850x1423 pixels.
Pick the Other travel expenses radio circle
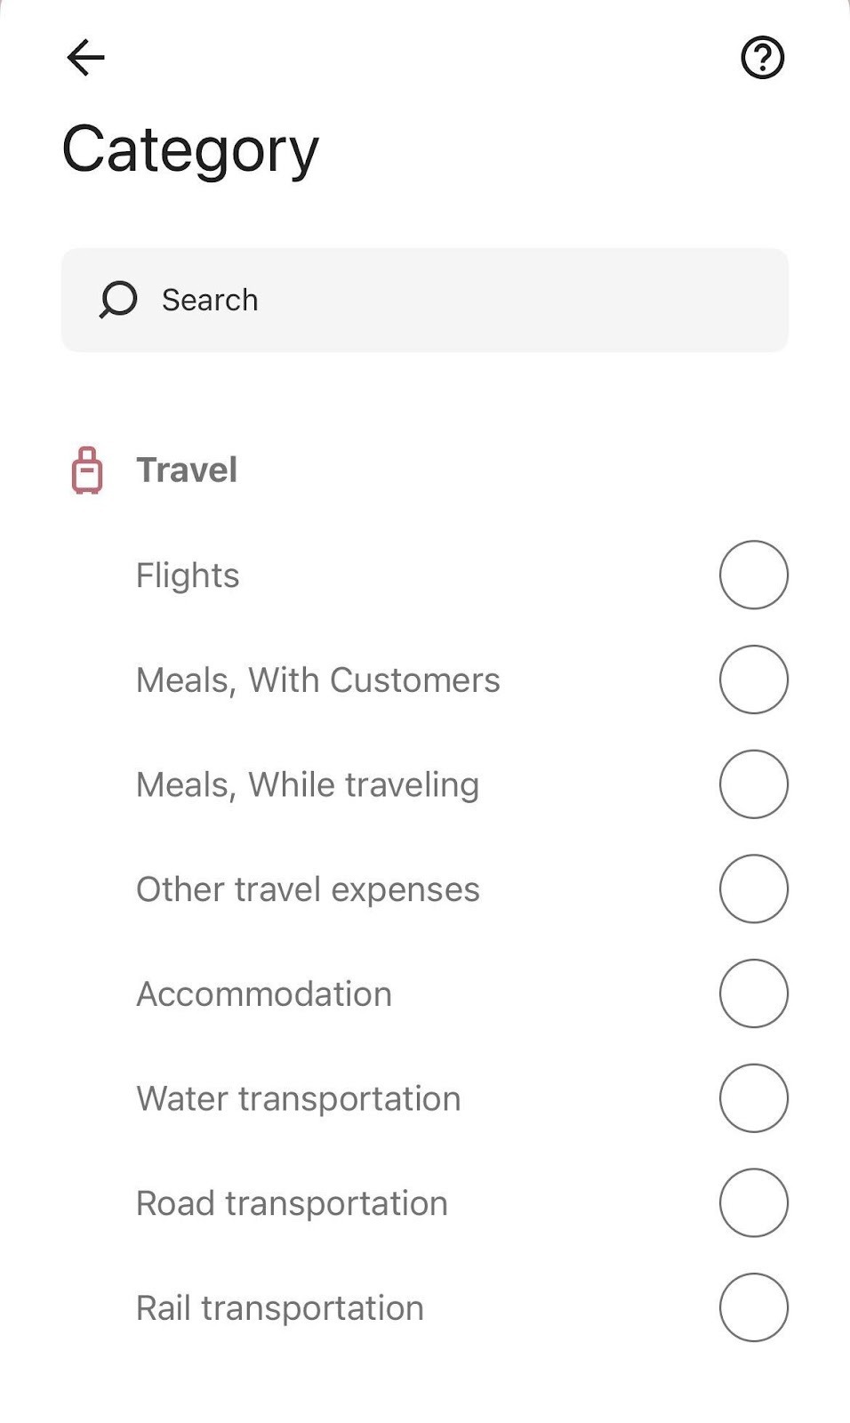click(753, 888)
